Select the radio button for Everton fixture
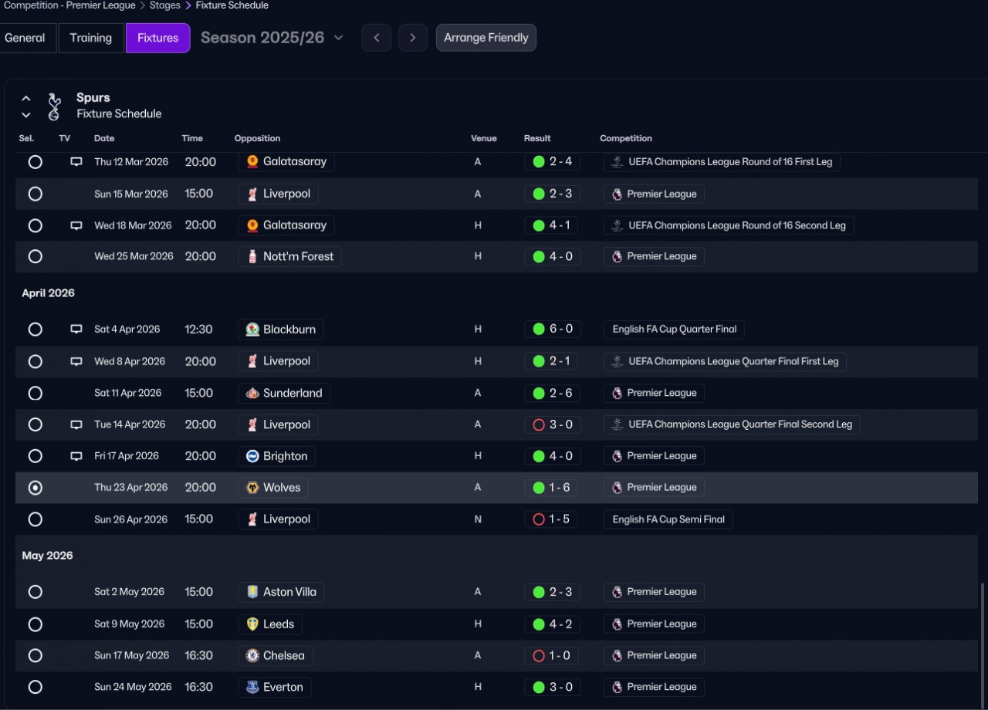The height and width of the screenshot is (710, 988). (x=36, y=688)
